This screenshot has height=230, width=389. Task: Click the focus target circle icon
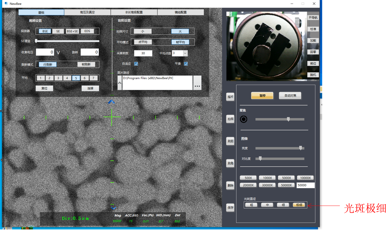(244, 119)
